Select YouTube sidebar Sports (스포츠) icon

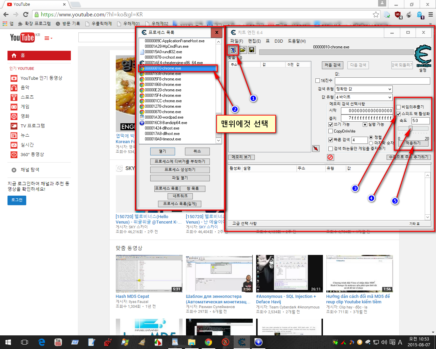click(x=14, y=97)
